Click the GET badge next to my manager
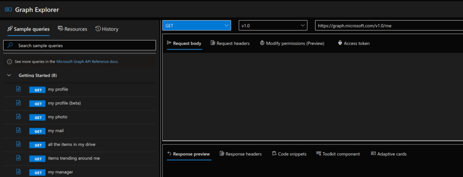 click(x=37, y=172)
